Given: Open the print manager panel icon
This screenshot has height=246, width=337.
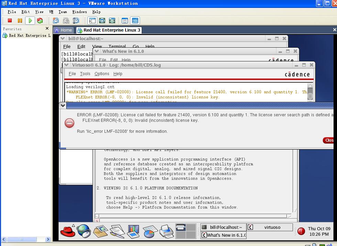Looking at the screenshot, I should 166,232.
